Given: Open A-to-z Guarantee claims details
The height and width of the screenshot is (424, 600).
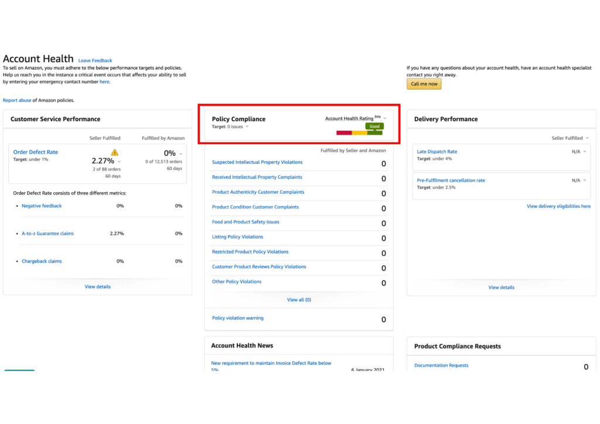Looking at the screenshot, I should pos(47,233).
